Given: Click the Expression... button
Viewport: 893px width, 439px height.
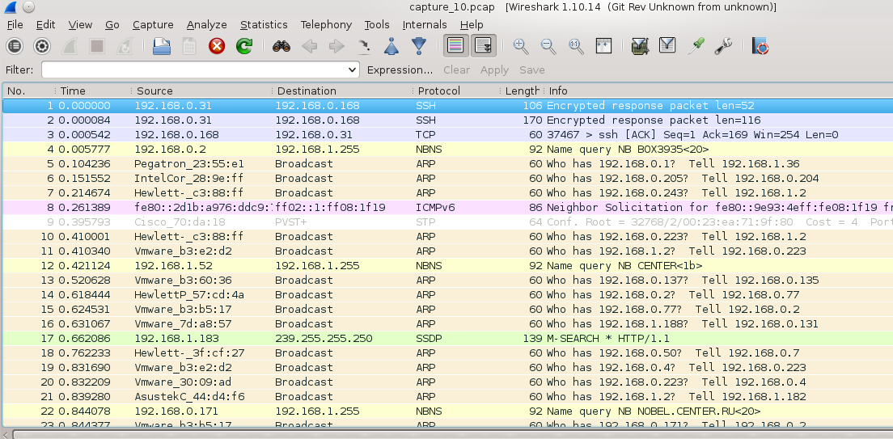Looking at the screenshot, I should [x=400, y=70].
